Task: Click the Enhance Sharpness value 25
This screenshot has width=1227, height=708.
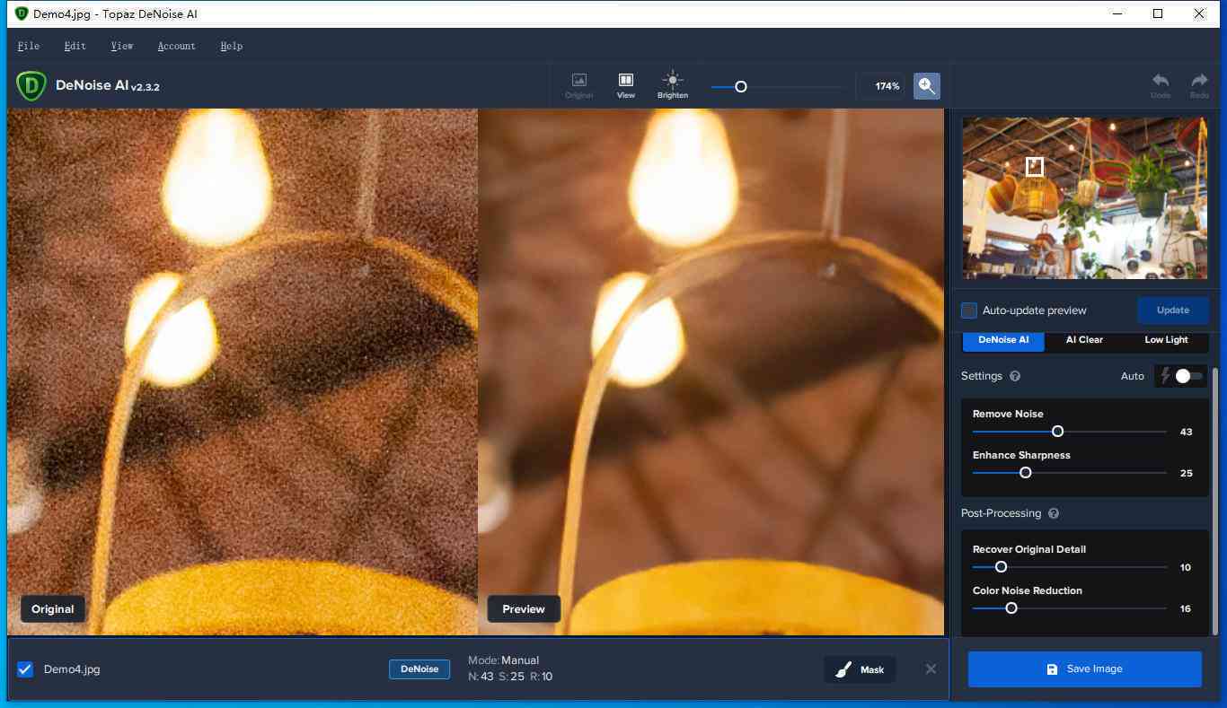Action: pyautogui.click(x=1186, y=474)
